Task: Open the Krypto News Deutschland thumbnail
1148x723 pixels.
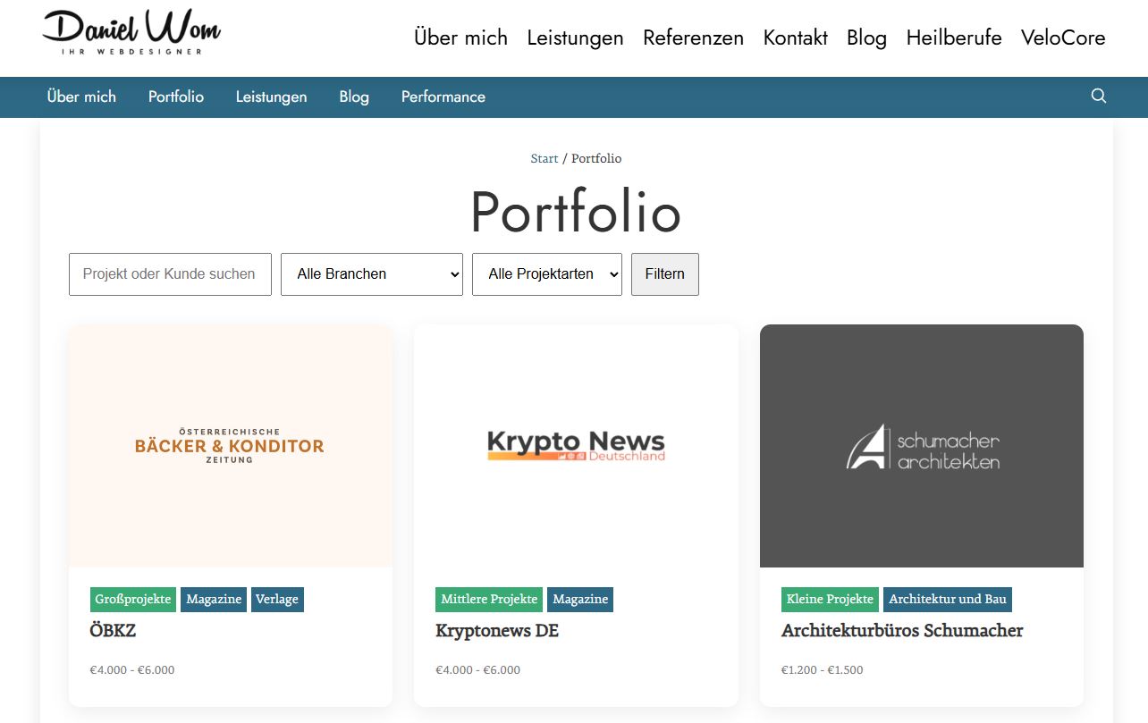Action: pos(576,445)
